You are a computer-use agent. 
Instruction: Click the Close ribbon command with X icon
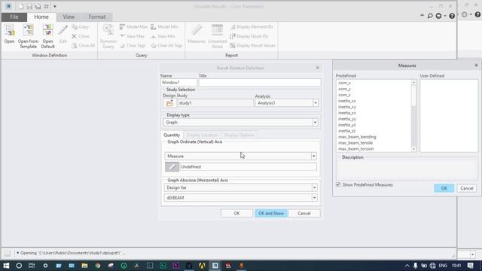81,36
